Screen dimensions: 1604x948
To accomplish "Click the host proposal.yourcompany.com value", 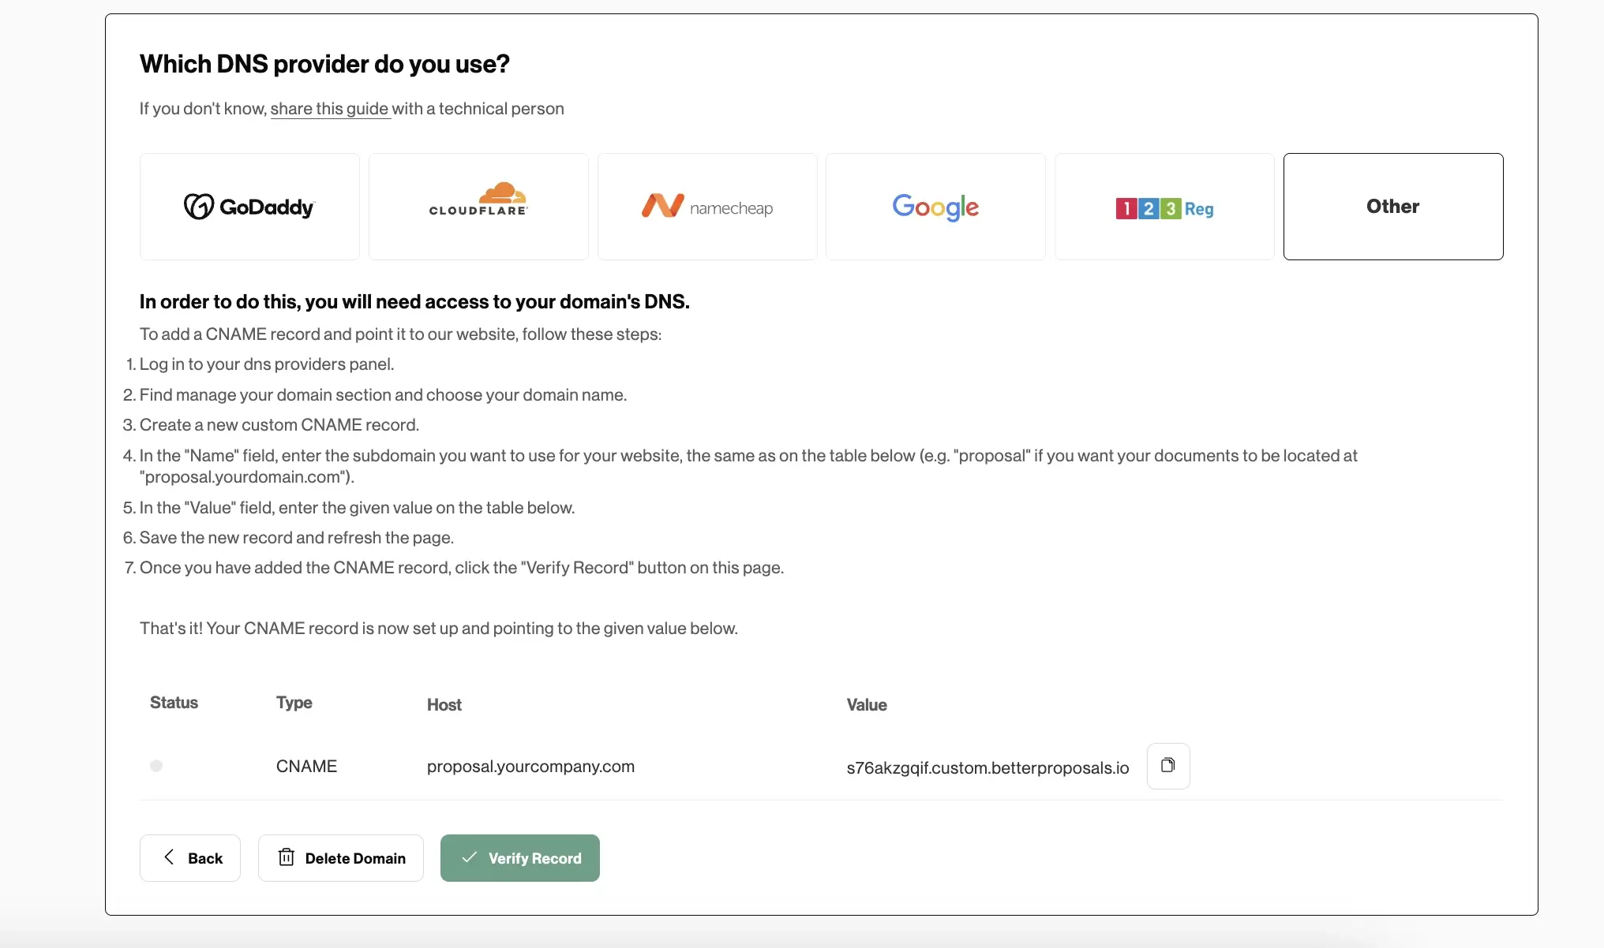I will pyautogui.click(x=530, y=765).
